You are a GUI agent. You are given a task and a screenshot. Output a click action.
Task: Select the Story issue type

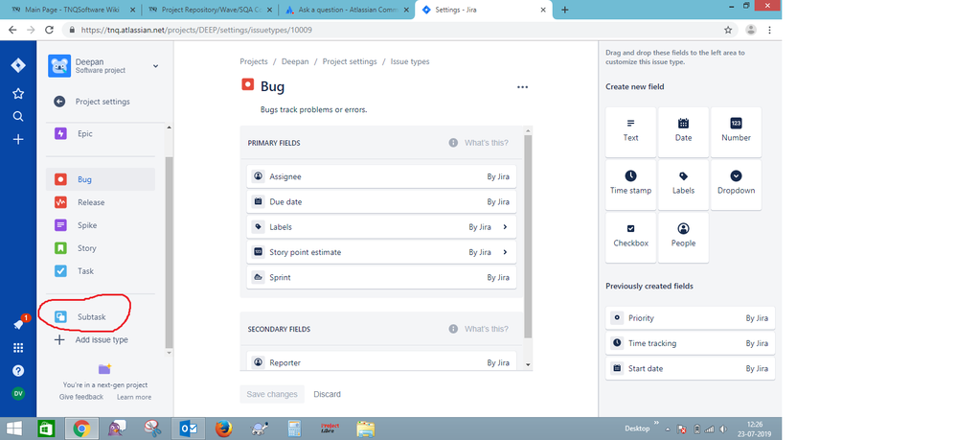tap(101, 248)
